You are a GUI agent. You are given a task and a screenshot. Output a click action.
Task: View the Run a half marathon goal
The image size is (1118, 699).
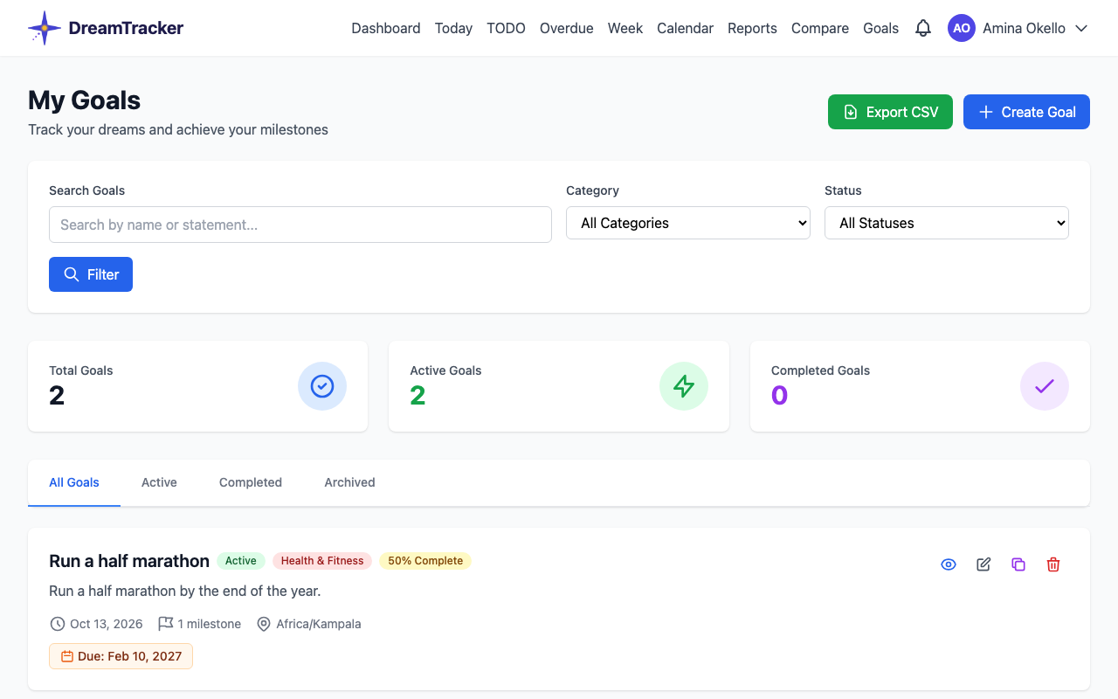(x=949, y=564)
